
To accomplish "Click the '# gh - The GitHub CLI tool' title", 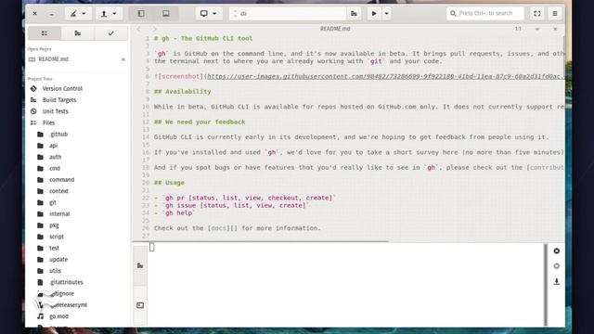I will point(203,39).
